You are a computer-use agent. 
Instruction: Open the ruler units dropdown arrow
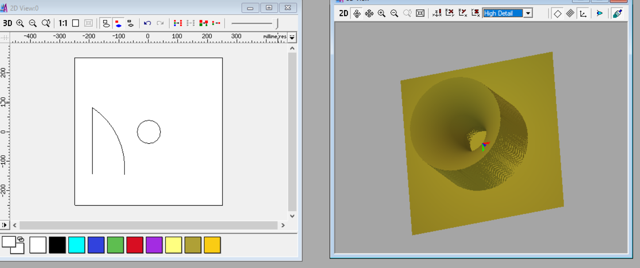292,38
